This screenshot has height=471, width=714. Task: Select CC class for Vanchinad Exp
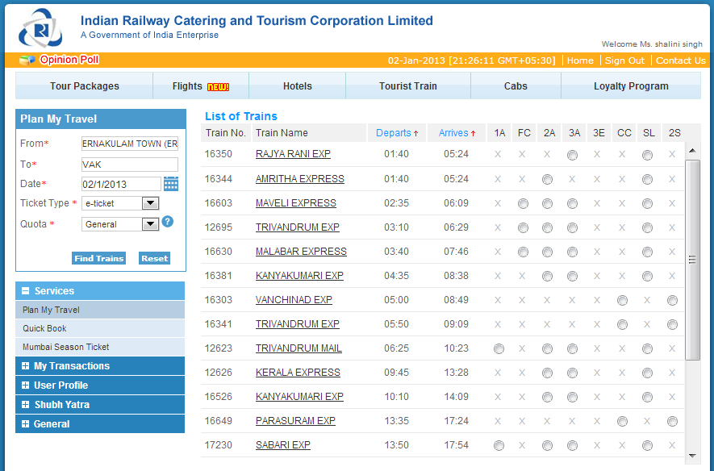click(x=622, y=300)
